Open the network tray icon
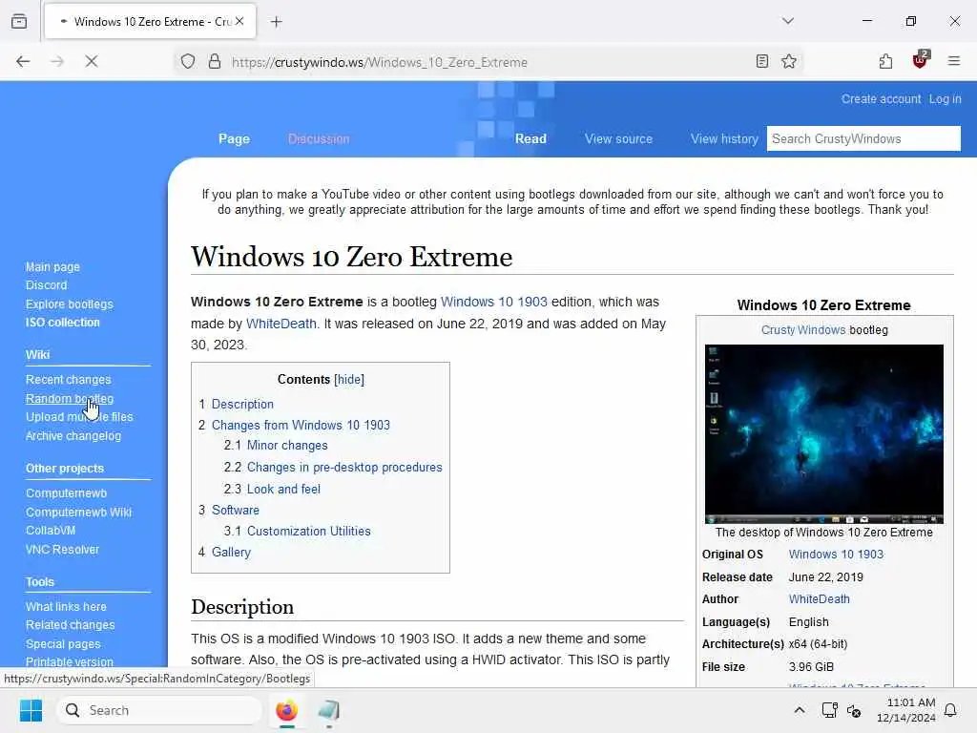This screenshot has width=977, height=733. click(x=829, y=710)
